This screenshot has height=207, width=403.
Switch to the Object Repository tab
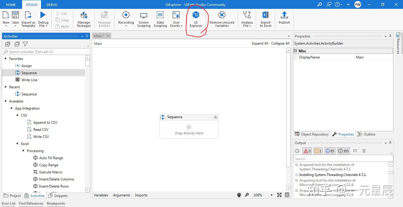click(312, 134)
